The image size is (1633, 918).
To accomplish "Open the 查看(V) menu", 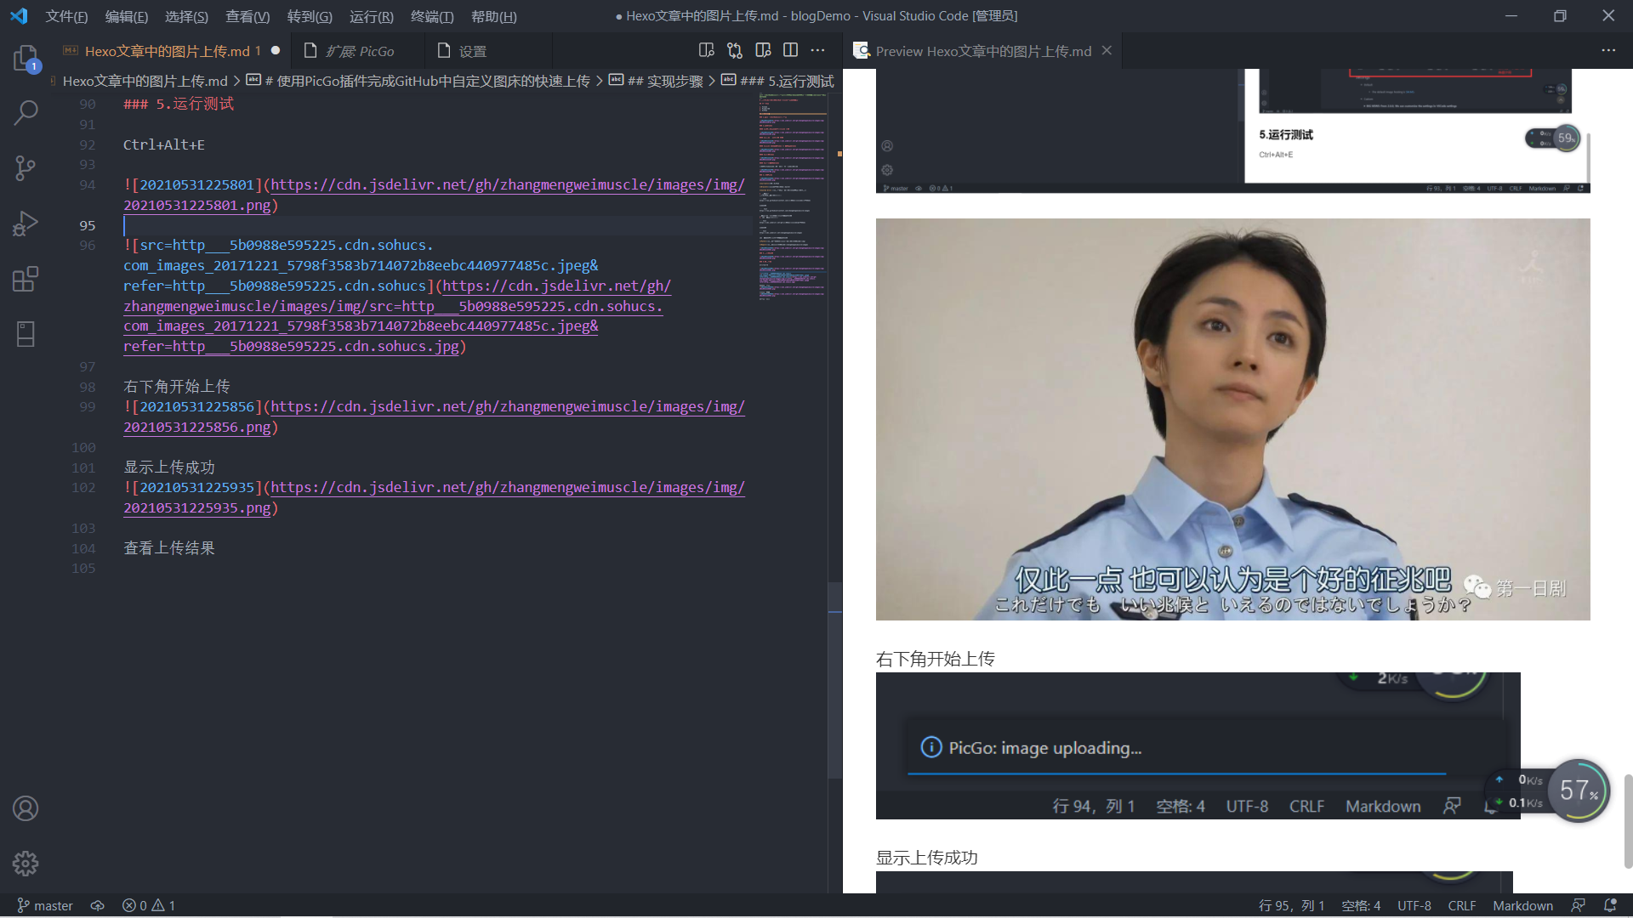I will tap(248, 16).
